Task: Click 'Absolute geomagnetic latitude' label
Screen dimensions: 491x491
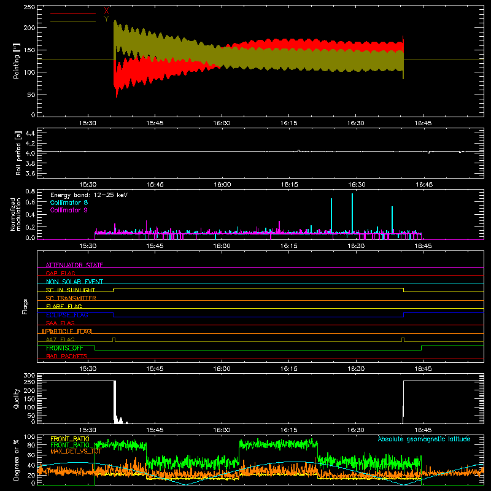Action: 424,439
